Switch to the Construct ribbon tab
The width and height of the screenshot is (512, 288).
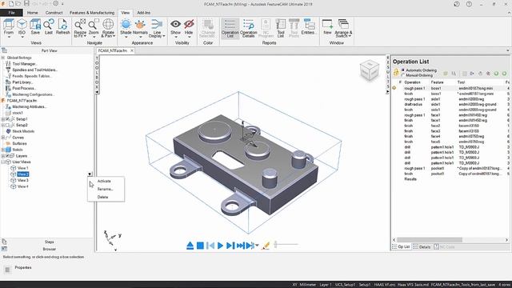point(54,13)
